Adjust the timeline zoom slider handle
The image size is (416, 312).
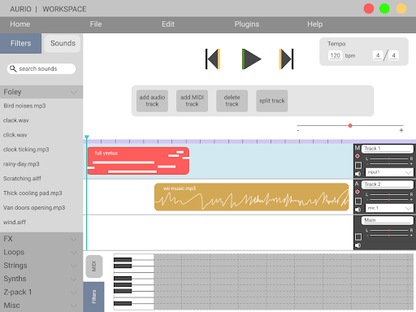point(350,126)
